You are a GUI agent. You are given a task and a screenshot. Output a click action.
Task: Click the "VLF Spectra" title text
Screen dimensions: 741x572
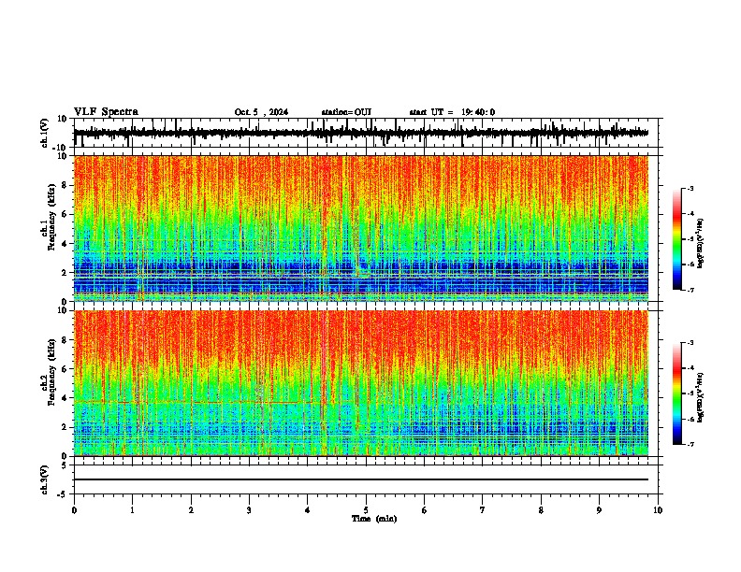(106, 112)
